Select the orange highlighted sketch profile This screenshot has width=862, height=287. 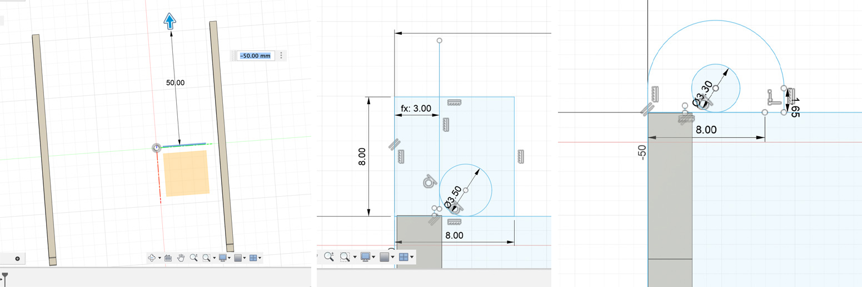(x=186, y=173)
